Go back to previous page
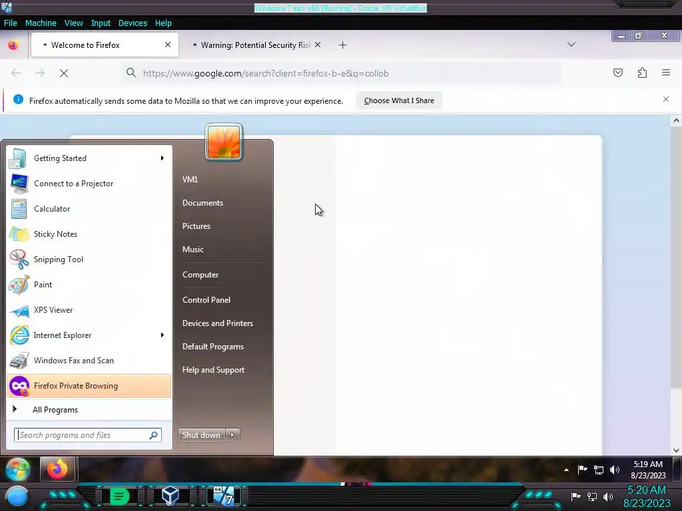This screenshot has width=682, height=511. (x=16, y=73)
